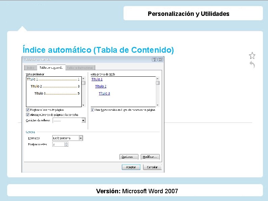Viewport: 268px width, 201px height.
Task: Click Título 1 entry in Vista preliminar
Action: pos(53,79)
